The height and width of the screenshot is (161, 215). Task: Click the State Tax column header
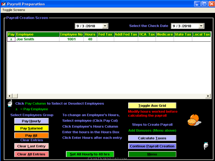pyautogui.click(x=183, y=34)
